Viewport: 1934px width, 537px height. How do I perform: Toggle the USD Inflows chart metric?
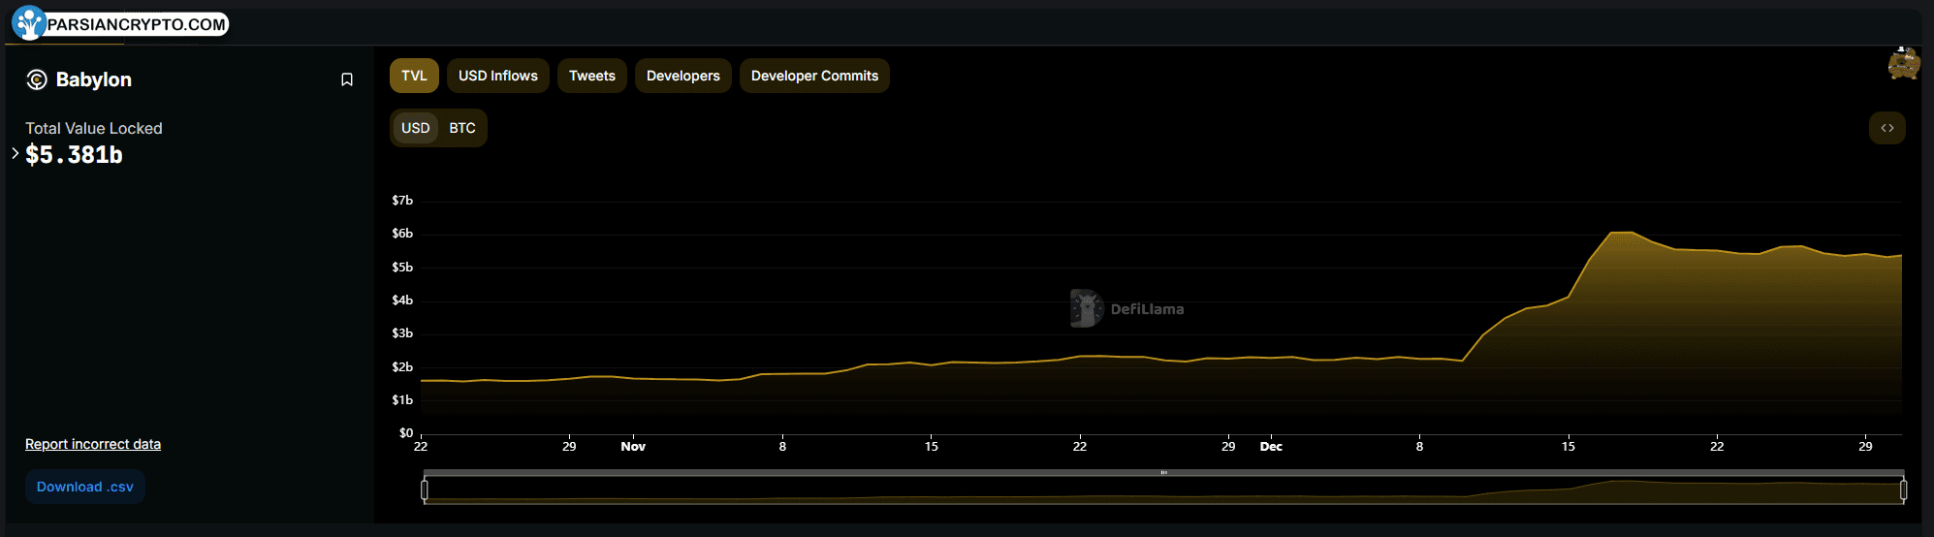coord(498,76)
